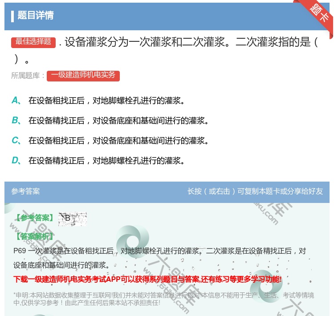
Task: Click the explanation text starting with P69
Action: (160, 258)
